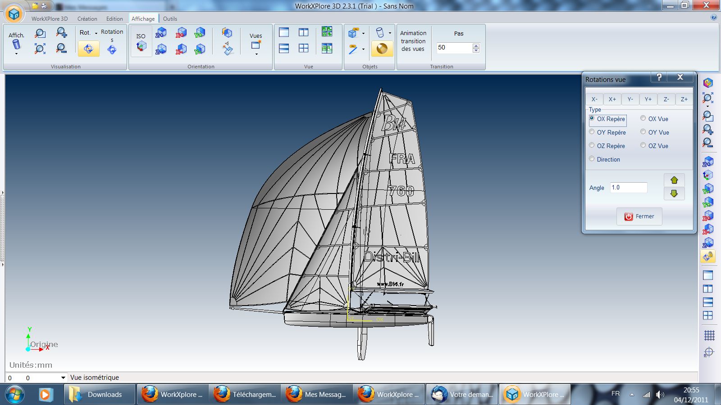Switch to ISO view in the Orientation group
721x405 pixels.
tap(141, 41)
